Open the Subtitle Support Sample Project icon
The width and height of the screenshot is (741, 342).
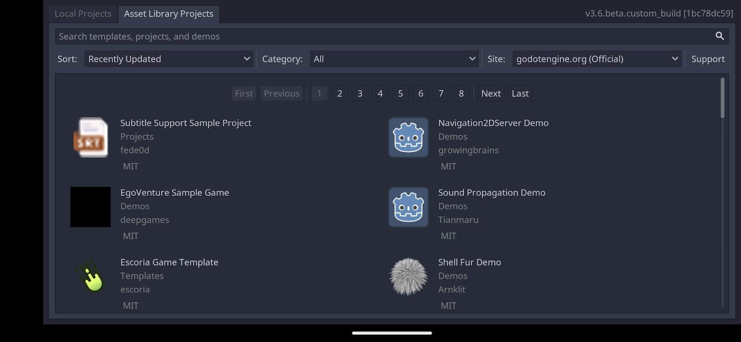tap(90, 137)
